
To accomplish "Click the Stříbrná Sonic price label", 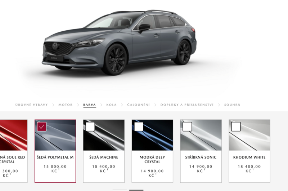I will coord(201,169).
